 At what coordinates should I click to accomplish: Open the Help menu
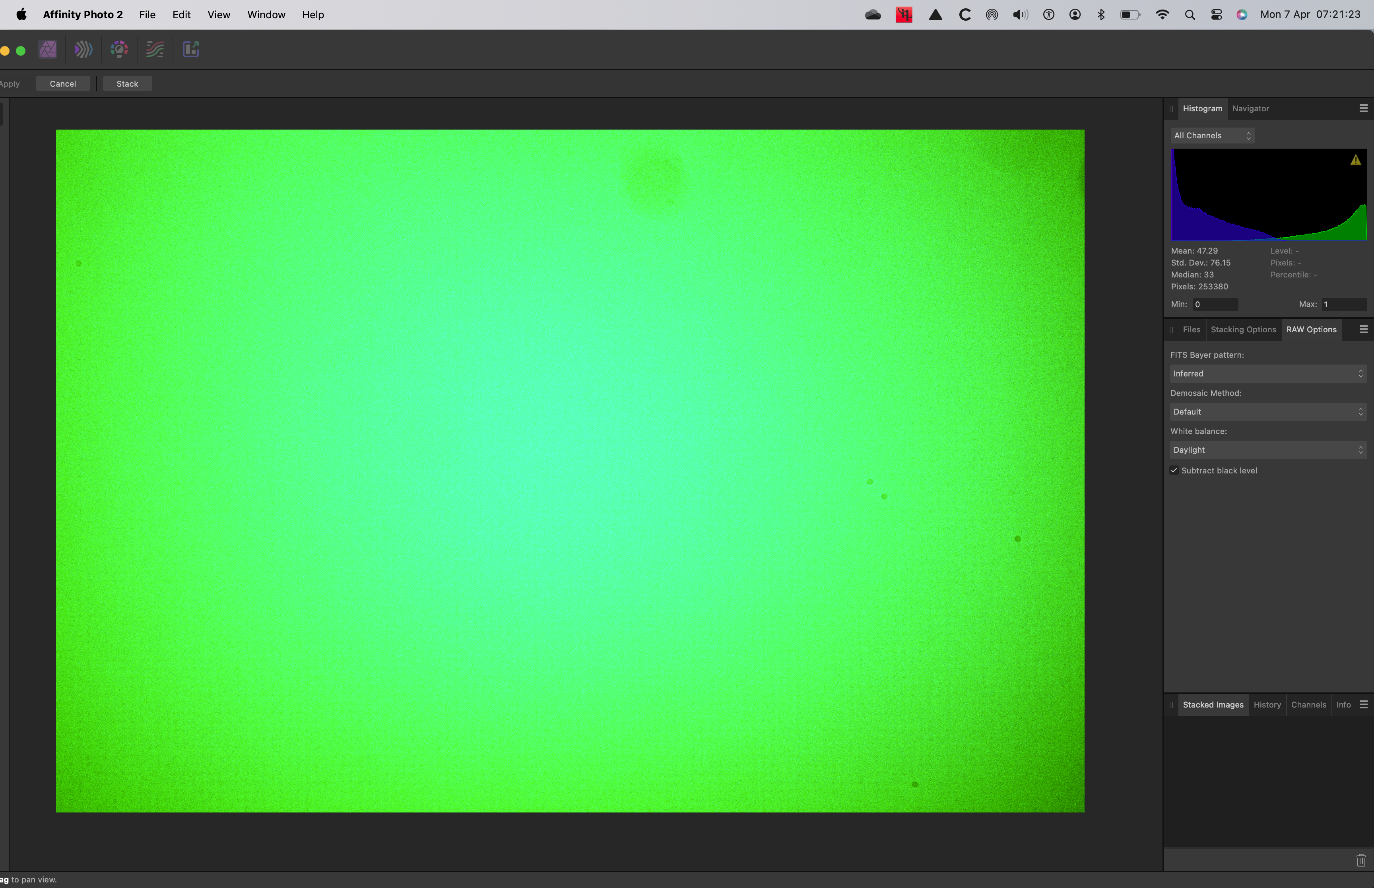pyautogui.click(x=312, y=14)
